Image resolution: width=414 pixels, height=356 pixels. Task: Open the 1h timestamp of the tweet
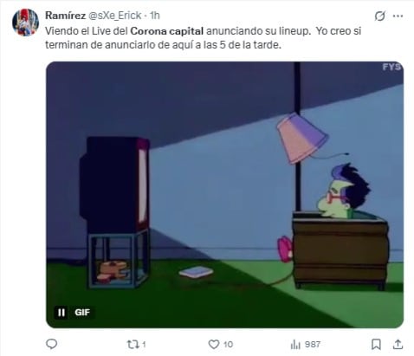pyautogui.click(x=155, y=16)
